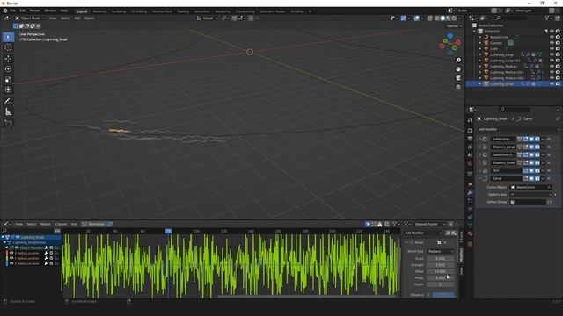Open the Global orientation dropdown
The image size is (563, 316).
point(208,18)
